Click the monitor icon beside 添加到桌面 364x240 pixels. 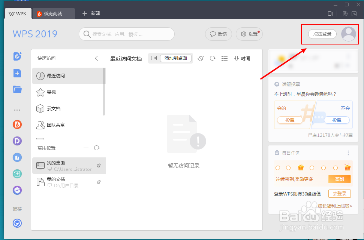click(x=154, y=58)
